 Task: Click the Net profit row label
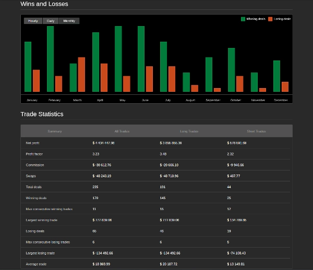coord(32,143)
